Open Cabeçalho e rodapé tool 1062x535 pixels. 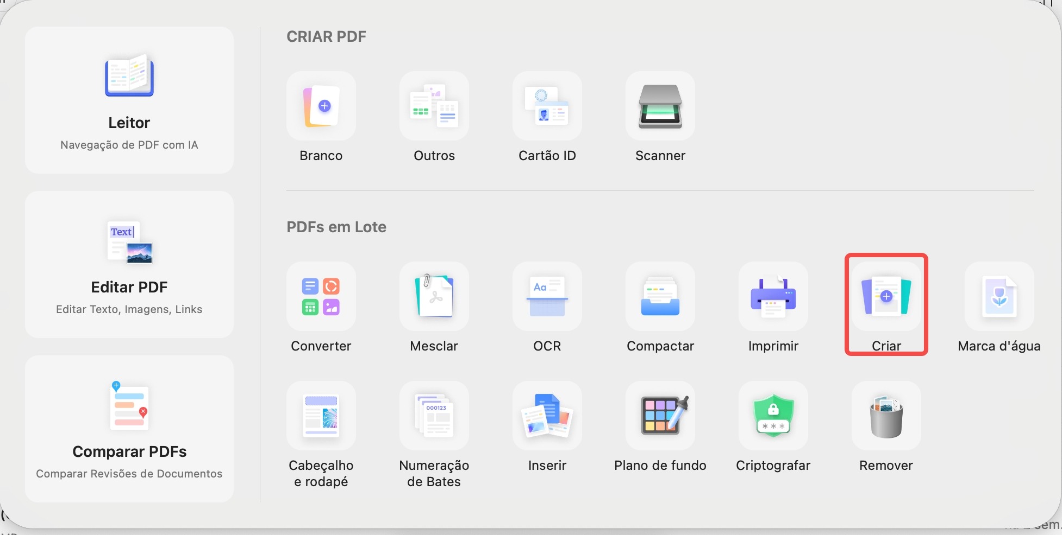[x=321, y=416]
